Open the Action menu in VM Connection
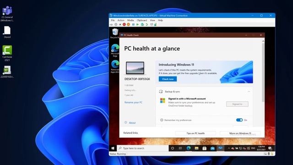 pyautogui.click(x=121, y=20)
